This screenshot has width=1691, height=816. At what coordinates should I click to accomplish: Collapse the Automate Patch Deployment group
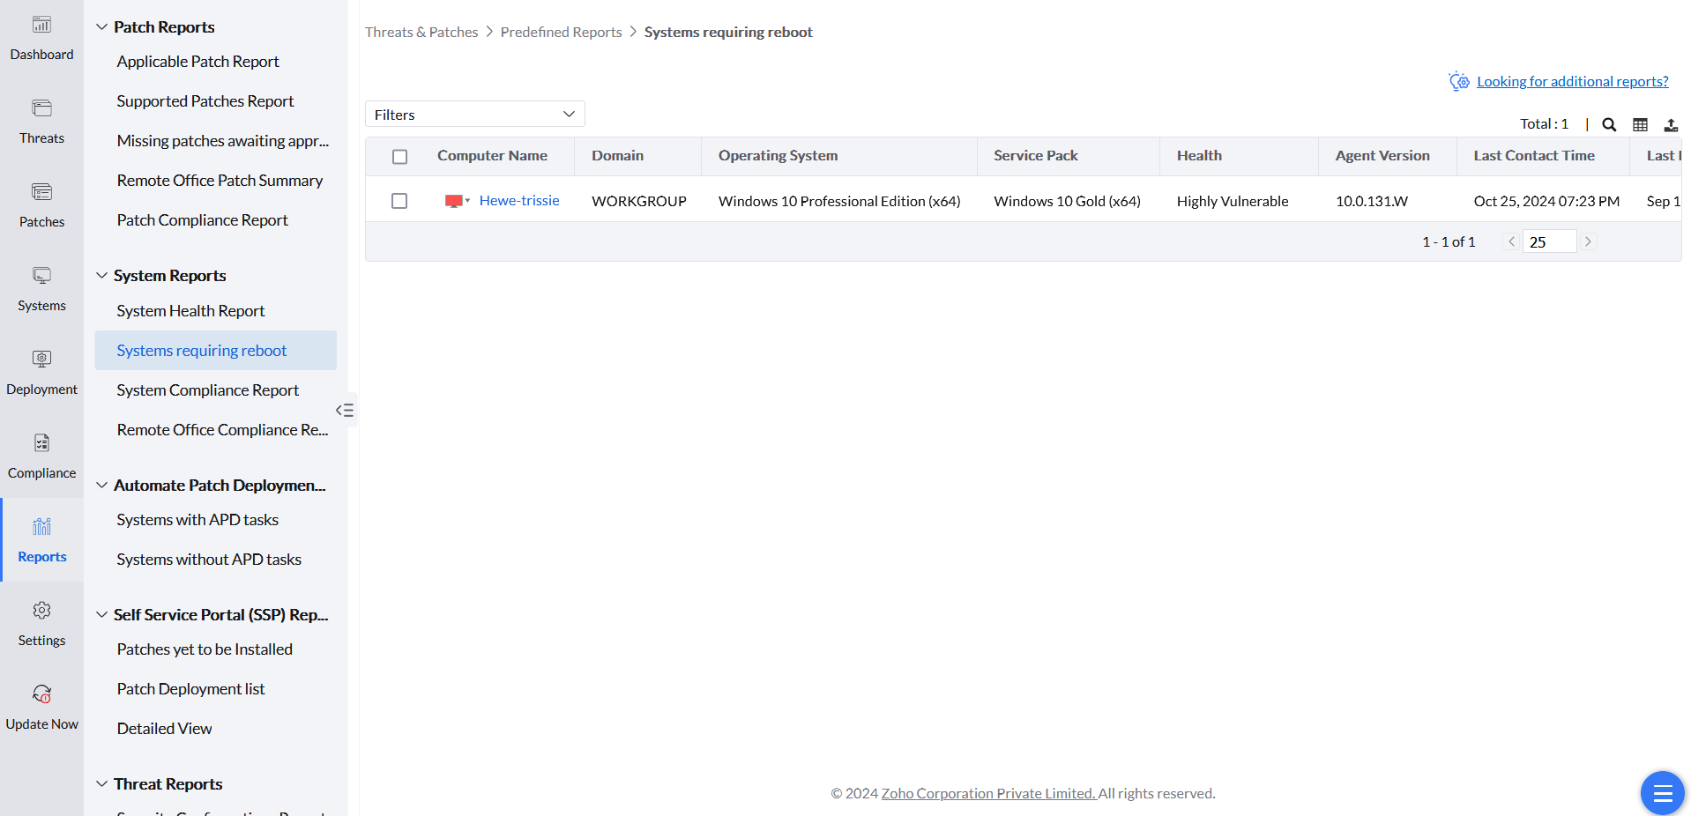click(x=102, y=486)
